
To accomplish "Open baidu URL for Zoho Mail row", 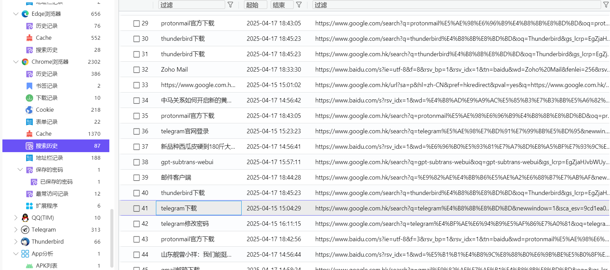I will tap(462, 70).
